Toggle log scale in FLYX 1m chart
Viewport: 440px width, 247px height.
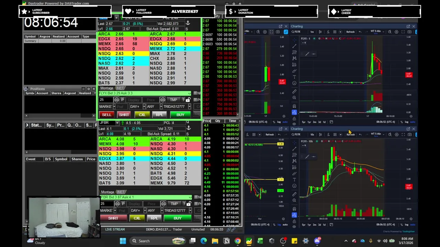coord(407,122)
